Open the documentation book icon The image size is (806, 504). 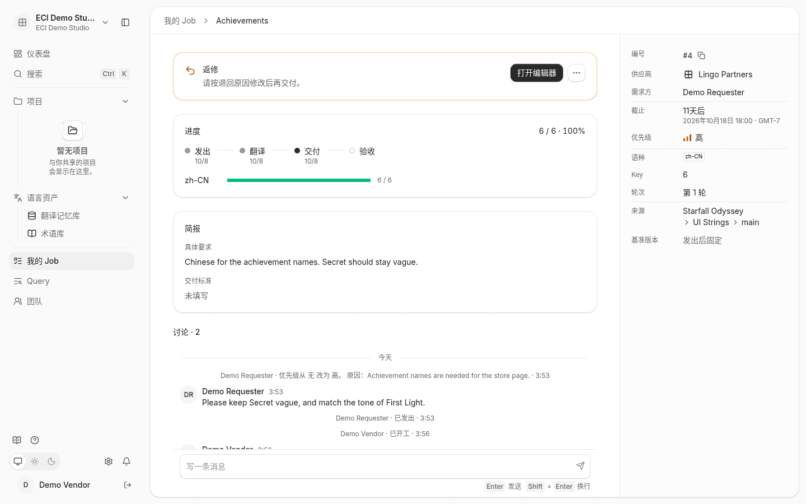click(x=17, y=440)
